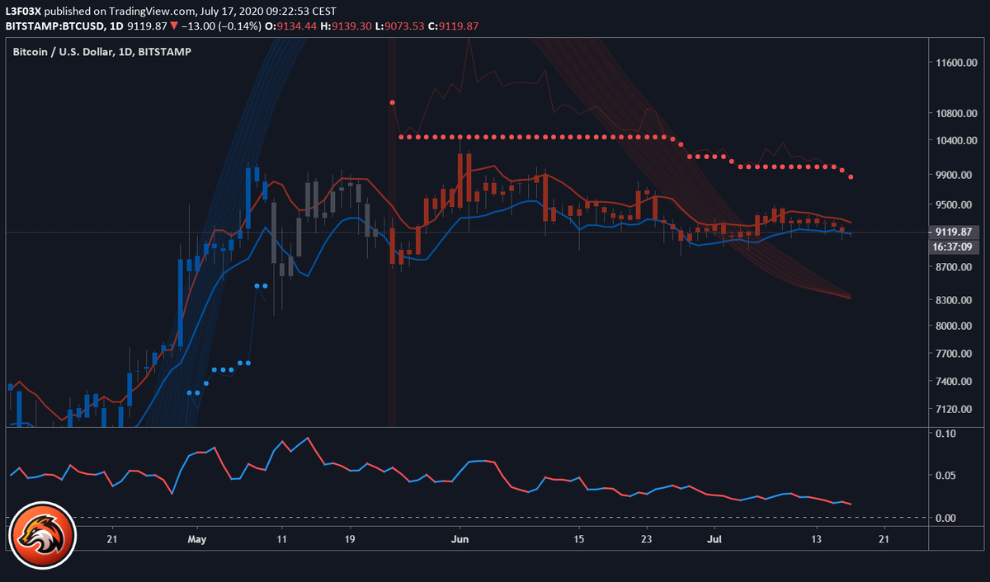Click the 11 date label on time axis
Viewport: 990px width, 582px height.
click(282, 539)
